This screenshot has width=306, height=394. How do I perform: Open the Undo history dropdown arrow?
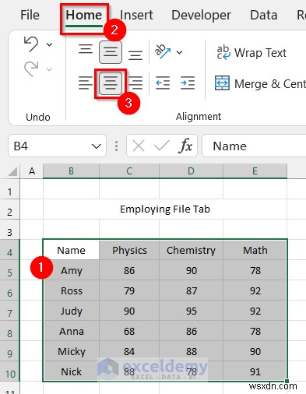(x=49, y=44)
